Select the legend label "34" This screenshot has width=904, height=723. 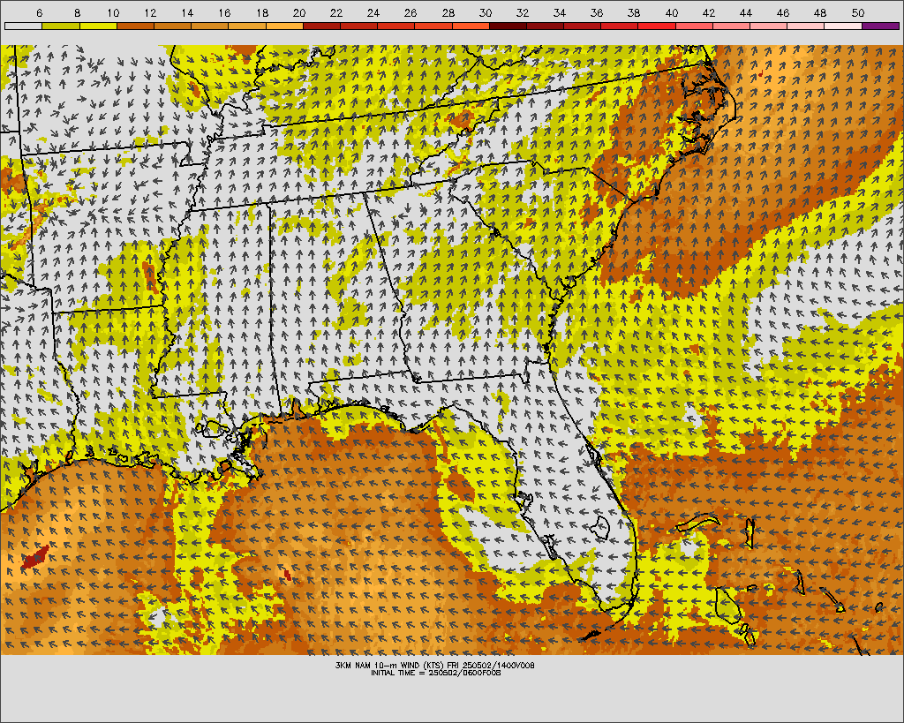click(x=560, y=12)
